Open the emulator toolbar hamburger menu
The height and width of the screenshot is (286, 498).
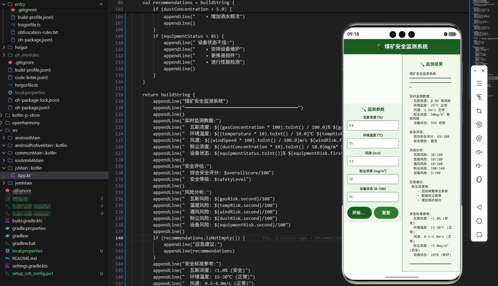pyautogui.click(x=479, y=83)
